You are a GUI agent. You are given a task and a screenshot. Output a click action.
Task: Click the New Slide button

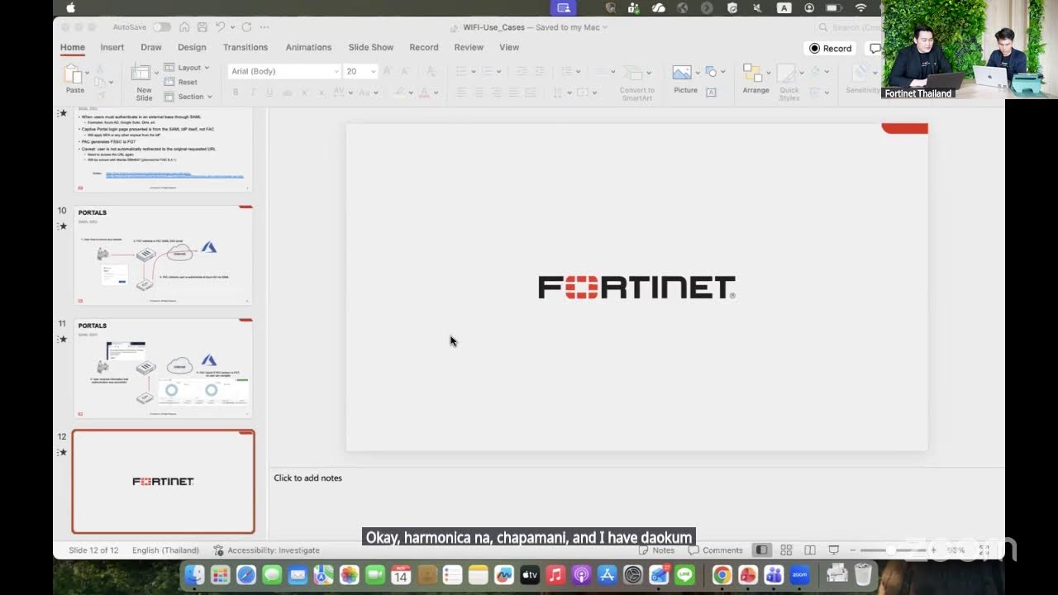(144, 83)
